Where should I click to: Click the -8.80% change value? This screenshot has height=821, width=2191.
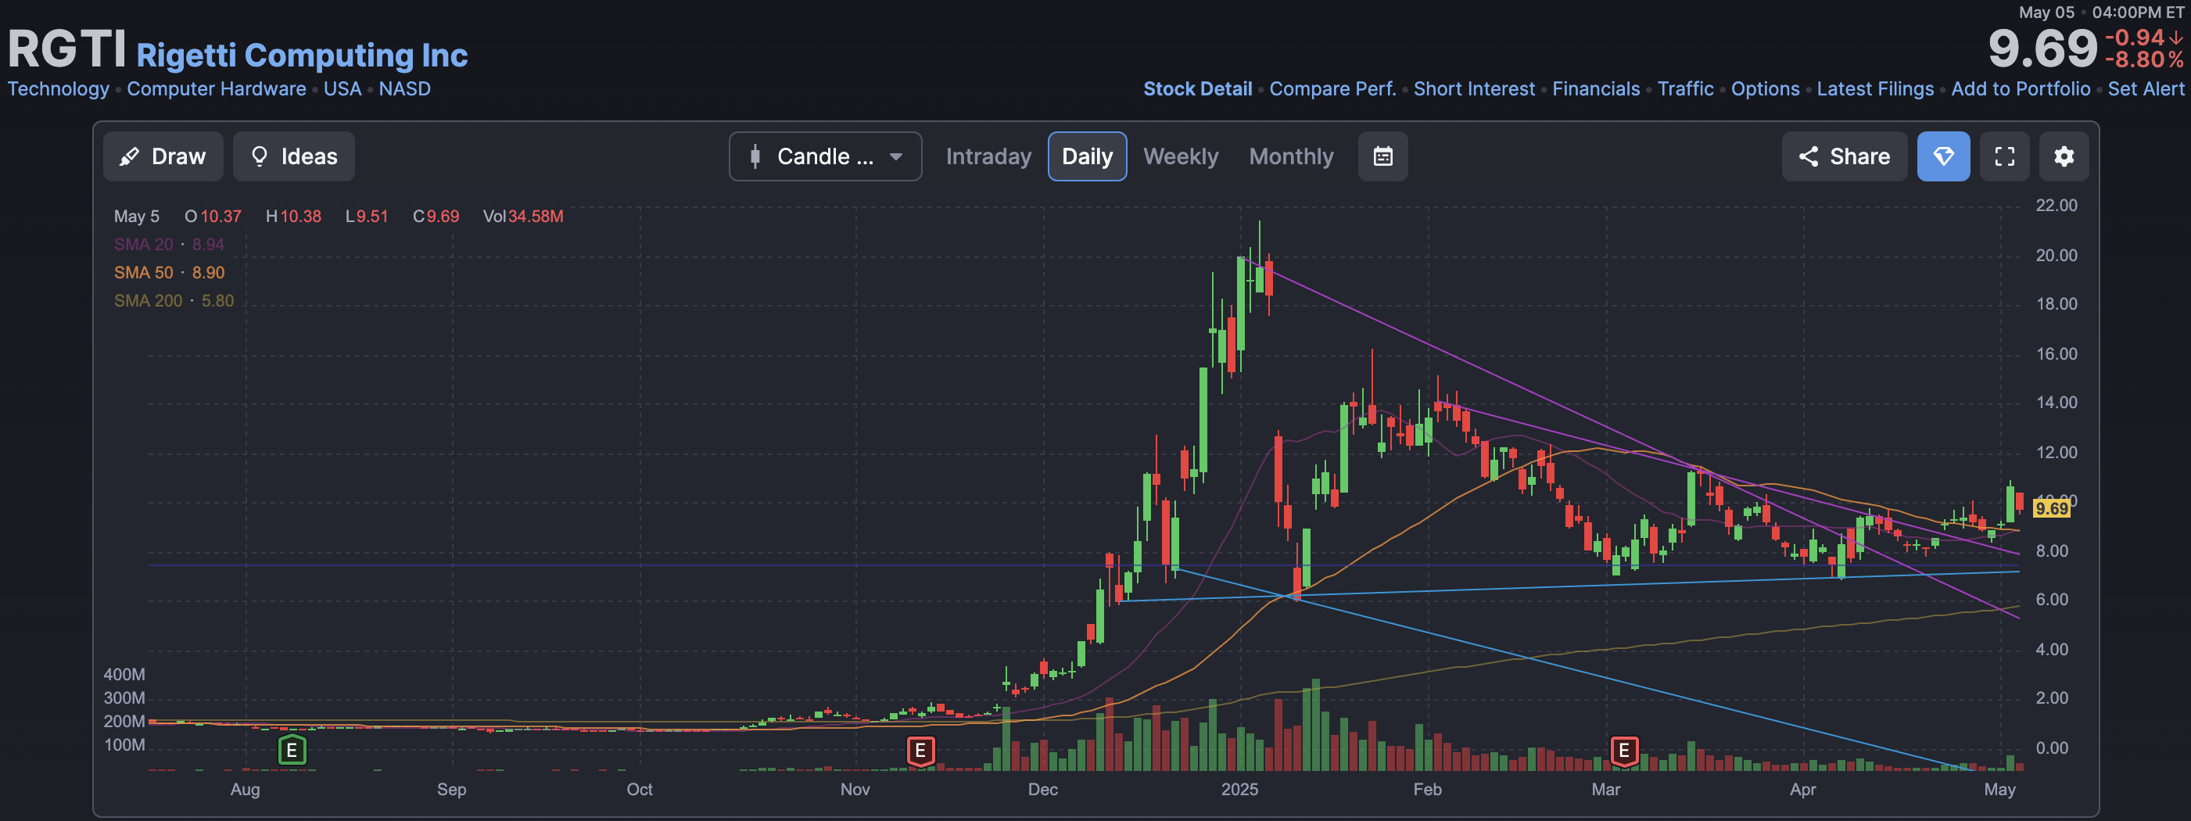[x=2144, y=59]
